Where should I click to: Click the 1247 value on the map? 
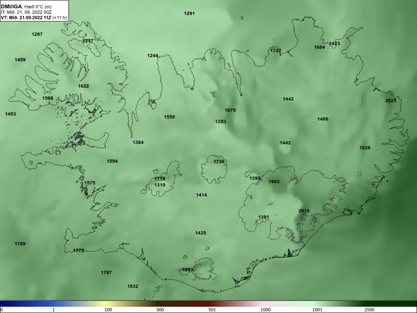click(x=88, y=41)
